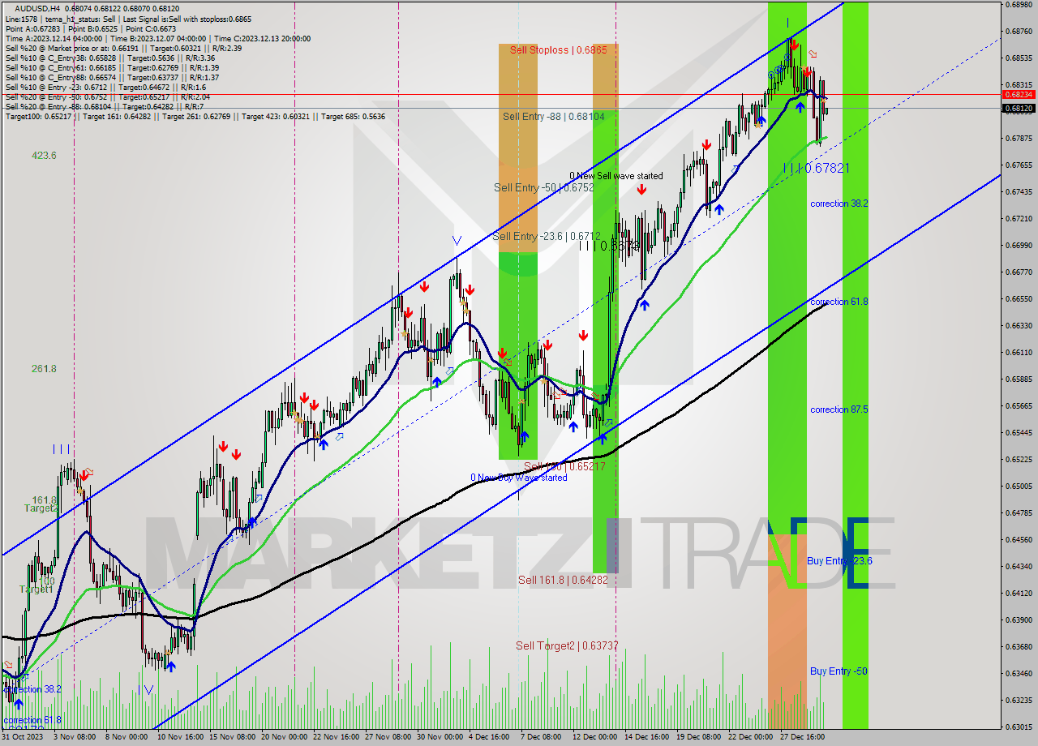The height and width of the screenshot is (746, 1038).
Task: Click the 0.64560 price axis value
Action: pyautogui.click(x=1020, y=539)
